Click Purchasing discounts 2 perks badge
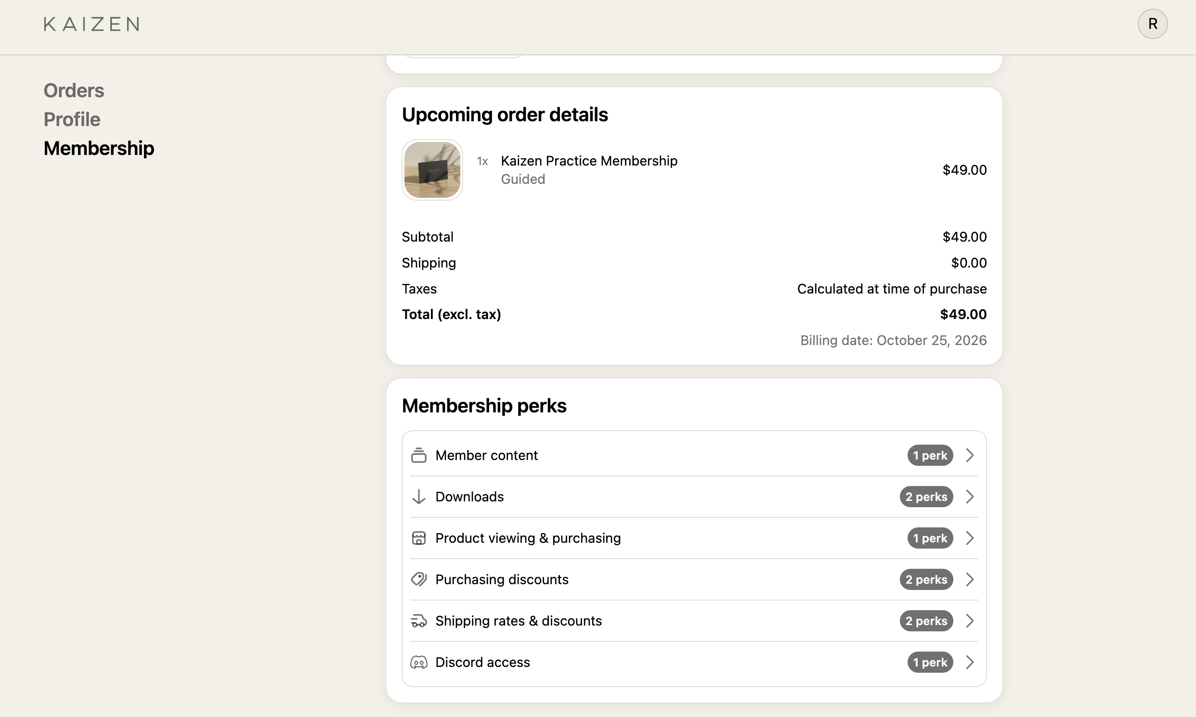This screenshot has width=1196, height=717. (926, 579)
